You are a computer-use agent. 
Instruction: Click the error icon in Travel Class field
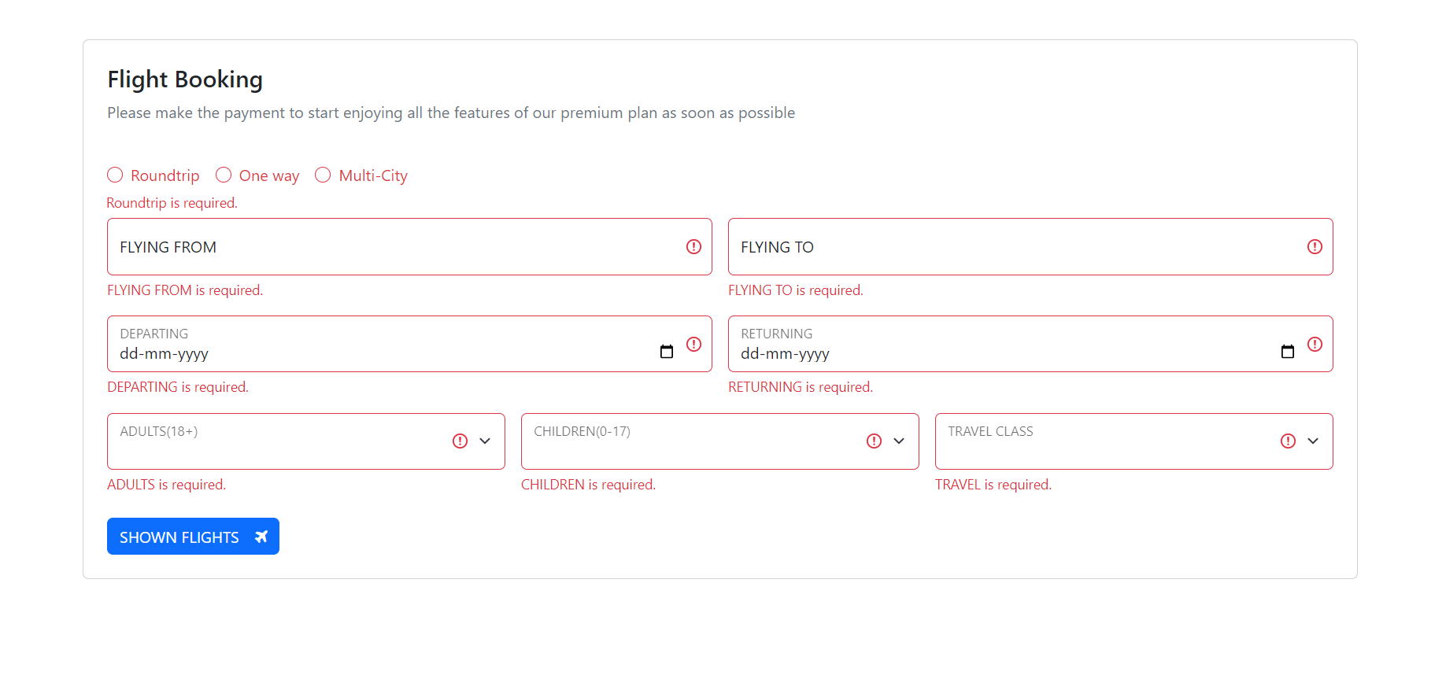pyautogui.click(x=1288, y=441)
